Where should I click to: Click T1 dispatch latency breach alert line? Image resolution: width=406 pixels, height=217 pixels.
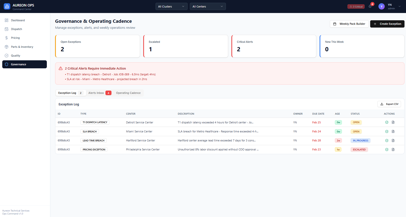pyautogui.click(x=110, y=74)
